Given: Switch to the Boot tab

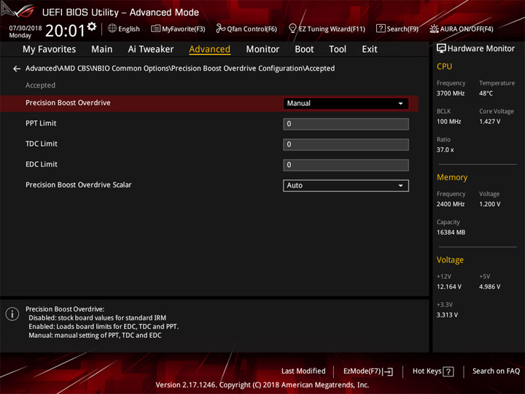Looking at the screenshot, I should (304, 50).
